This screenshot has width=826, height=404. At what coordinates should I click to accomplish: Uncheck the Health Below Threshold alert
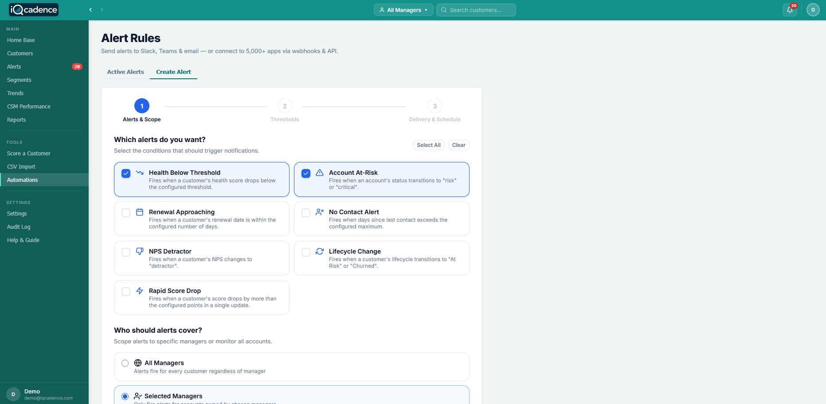point(126,173)
